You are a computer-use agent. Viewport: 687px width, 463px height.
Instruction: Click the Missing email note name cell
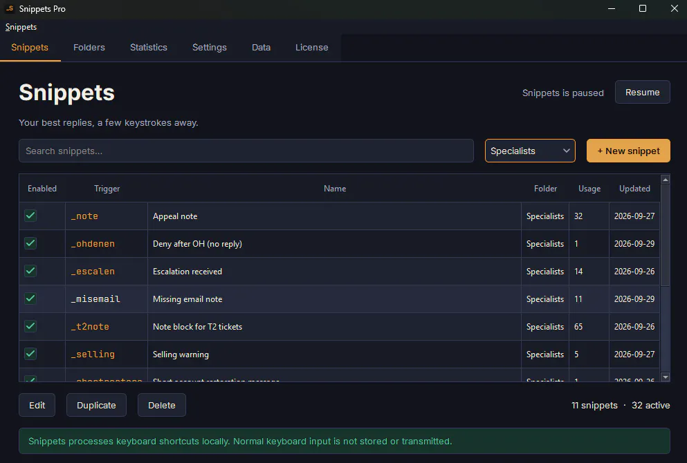click(335, 299)
